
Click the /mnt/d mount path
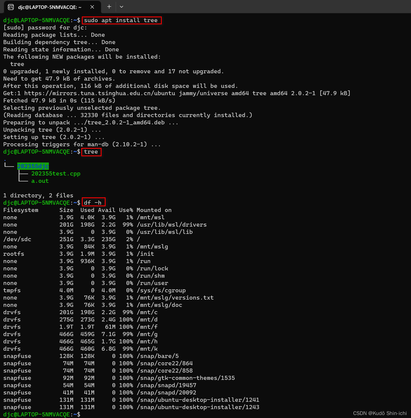pos(147,320)
